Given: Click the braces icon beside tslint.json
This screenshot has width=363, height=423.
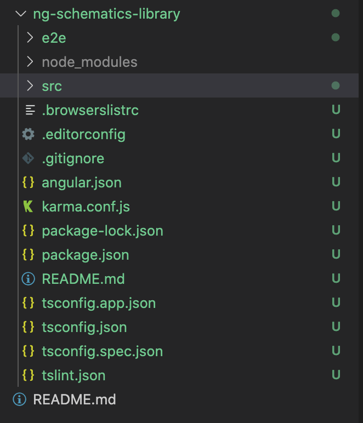Looking at the screenshot, I should [x=29, y=375].
